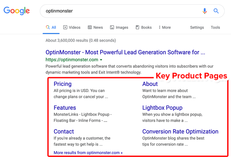Select the All results tab
Screen dimensions: 231x159
point(51,27)
